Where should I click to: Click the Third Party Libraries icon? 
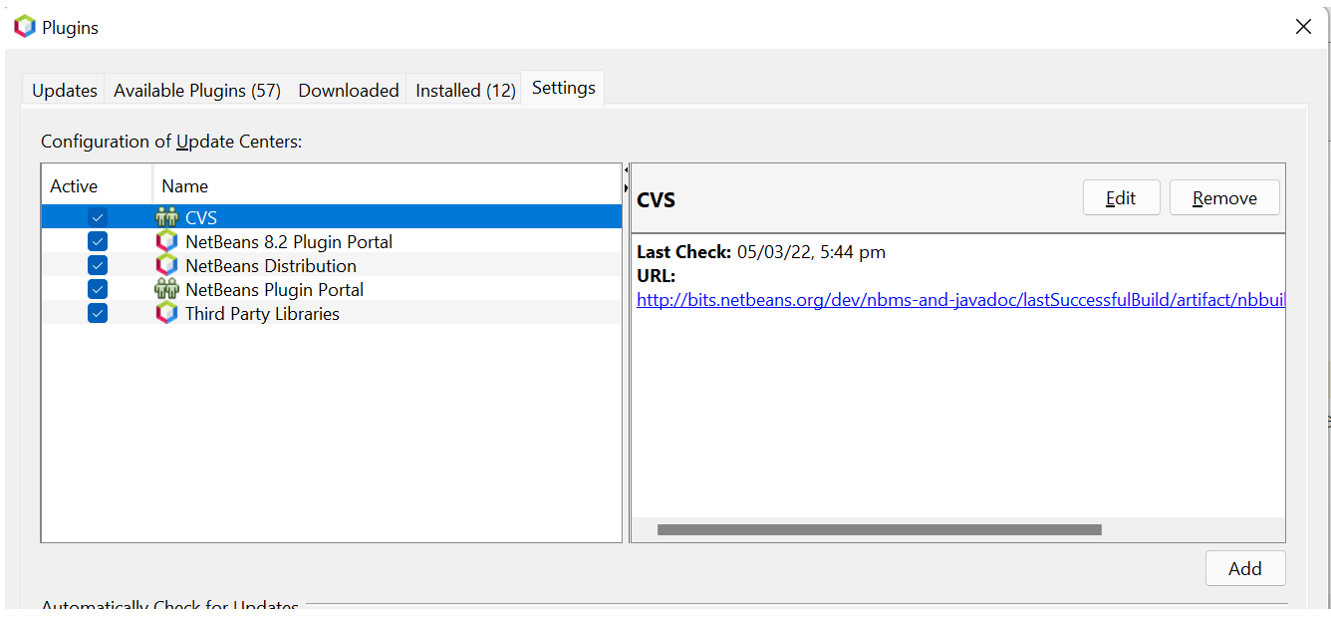(x=166, y=313)
